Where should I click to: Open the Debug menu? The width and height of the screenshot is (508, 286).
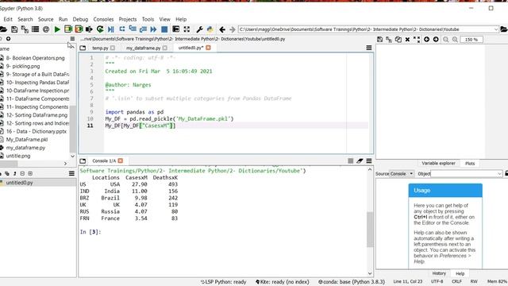(80, 19)
